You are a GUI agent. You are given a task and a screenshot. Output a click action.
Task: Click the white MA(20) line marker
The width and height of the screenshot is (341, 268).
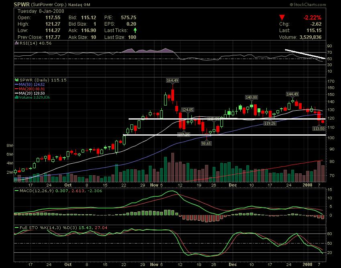(x=16, y=93)
